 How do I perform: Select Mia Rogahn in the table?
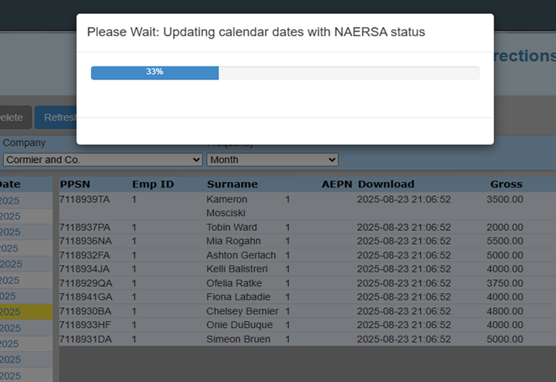(234, 242)
